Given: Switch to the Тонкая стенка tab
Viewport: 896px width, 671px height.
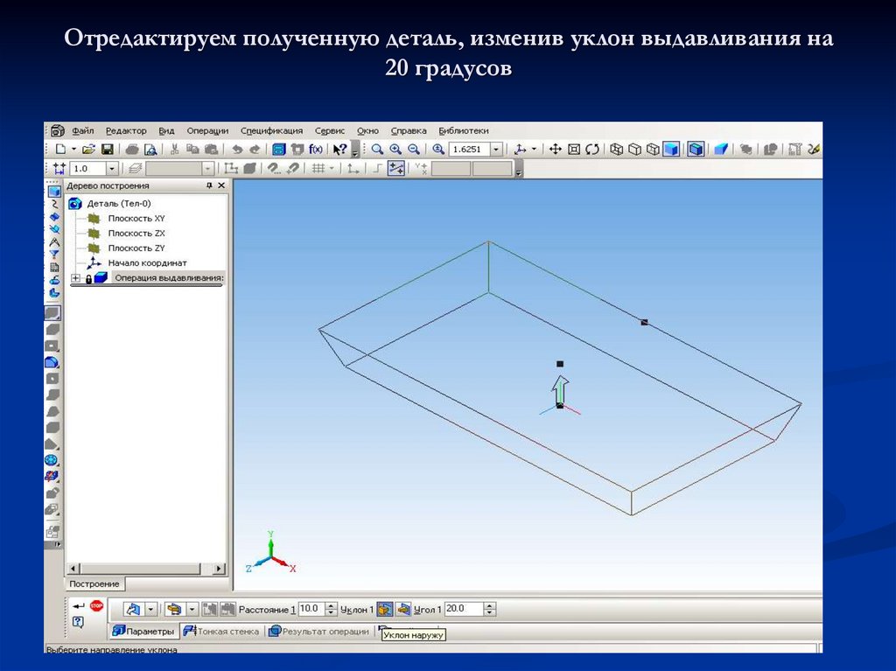Looking at the screenshot, I should tap(221, 632).
